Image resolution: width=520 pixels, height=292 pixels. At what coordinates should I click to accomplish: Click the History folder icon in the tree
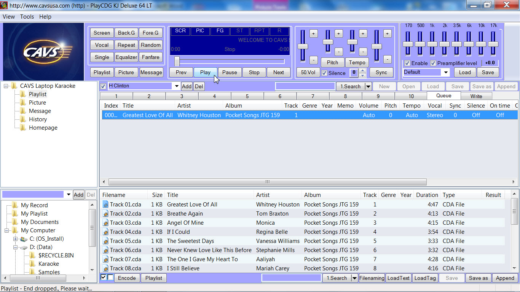point(23,119)
